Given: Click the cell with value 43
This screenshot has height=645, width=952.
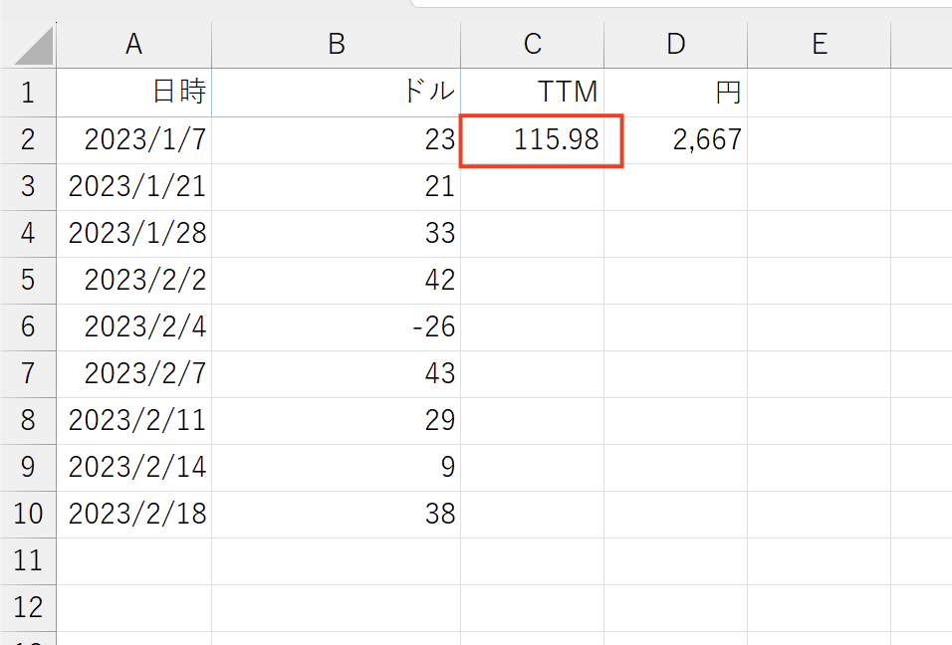Looking at the screenshot, I should coord(337,374).
